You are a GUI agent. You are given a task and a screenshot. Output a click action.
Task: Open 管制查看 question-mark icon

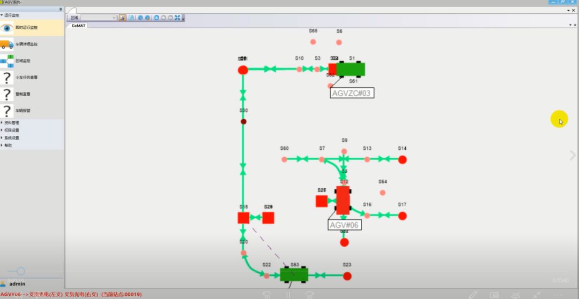(x=7, y=94)
